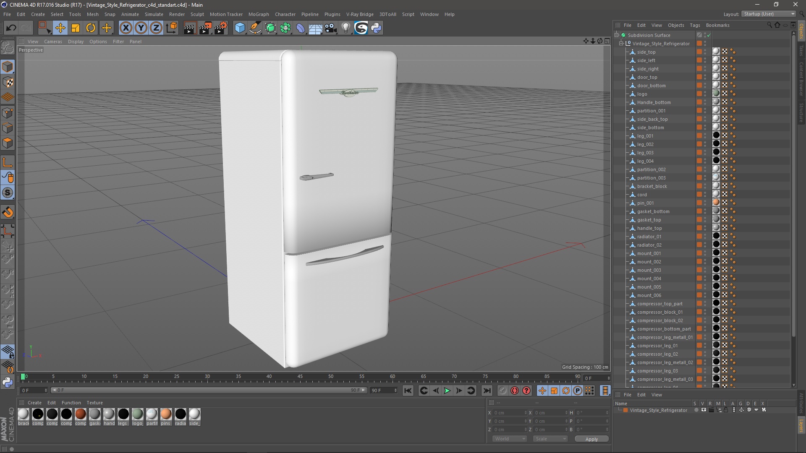Select the cord object
Image resolution: width=806 pixels, height=453 pixels.
tap(642, 195)
